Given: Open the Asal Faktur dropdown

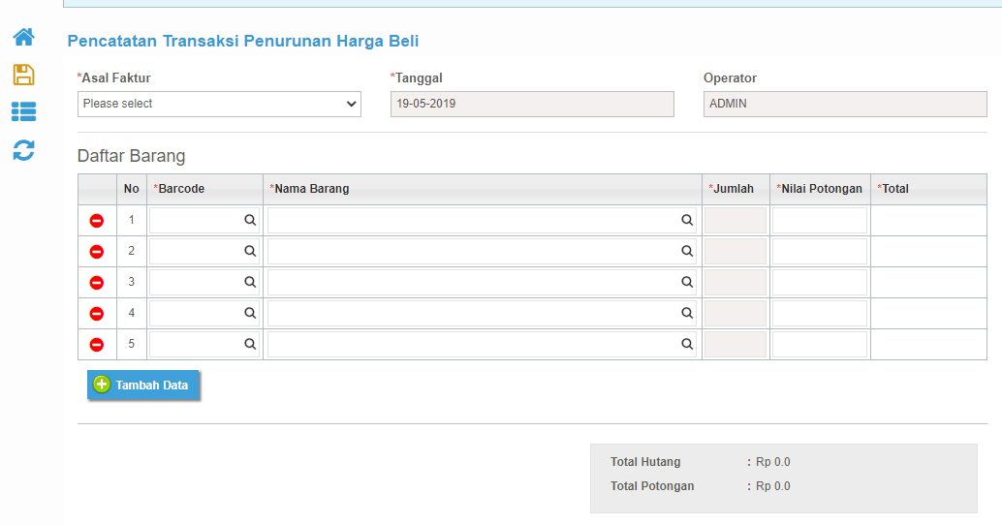Looking at the screenshot, I should click(x=219, y=104).
